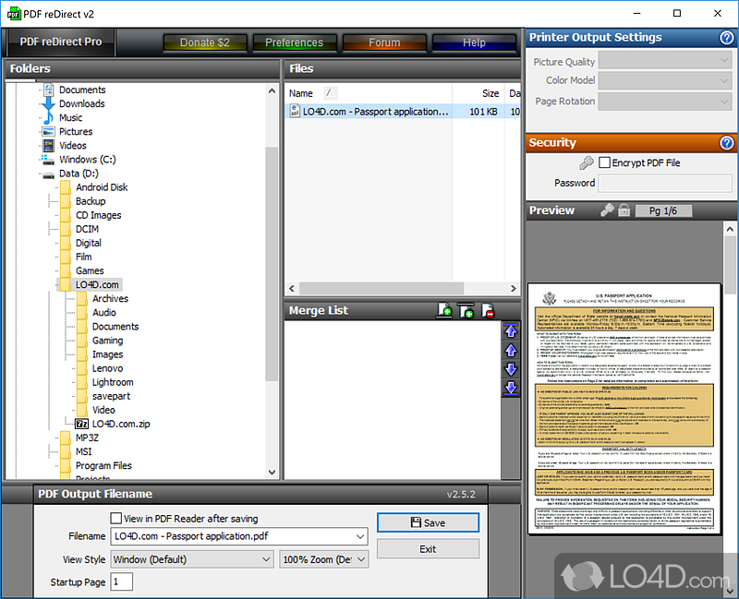Move merge item to top arrow
The image size is (739, 599).
click(511, 331)
